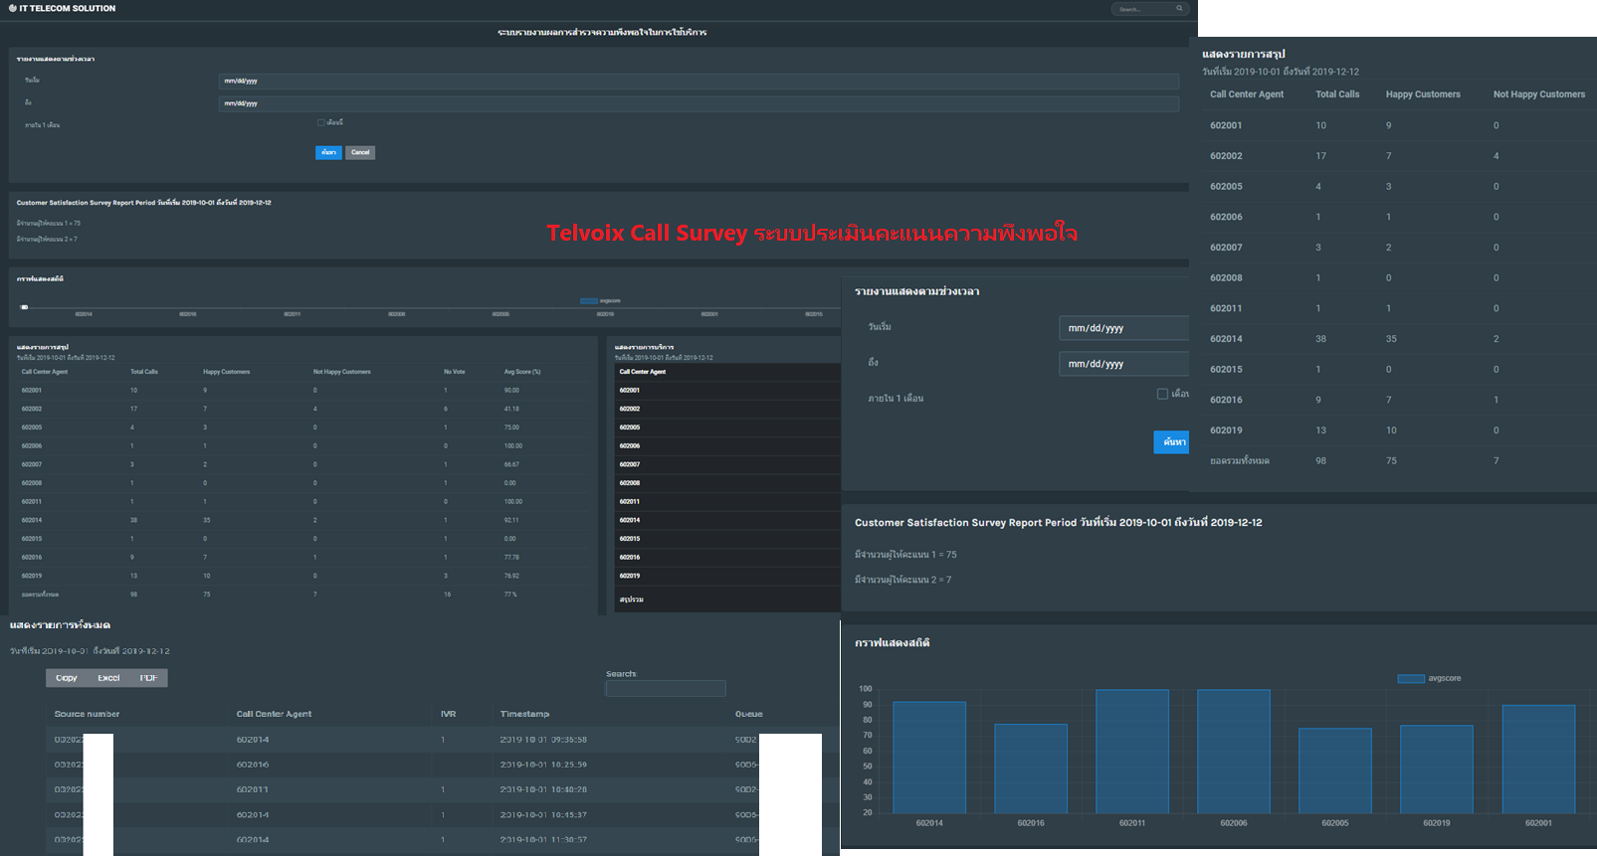Click the No Vote column header
This screenshot has width=1597, height=856.
454,372
